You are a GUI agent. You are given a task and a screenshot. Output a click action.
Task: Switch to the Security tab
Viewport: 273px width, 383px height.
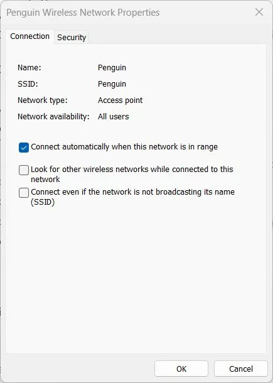pyautogui.click(x=72, y=38)
